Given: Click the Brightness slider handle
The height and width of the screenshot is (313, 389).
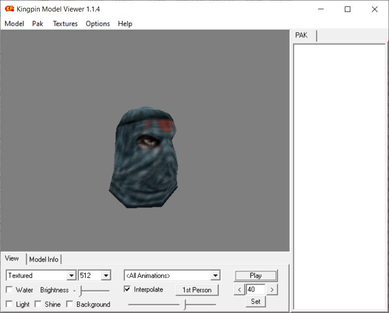Looking at the screenshot, I should point(80,290).
